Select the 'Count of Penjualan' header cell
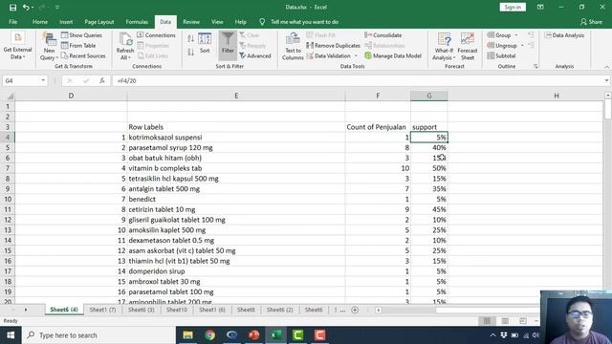The image size is (612, 344). point(378,127)
